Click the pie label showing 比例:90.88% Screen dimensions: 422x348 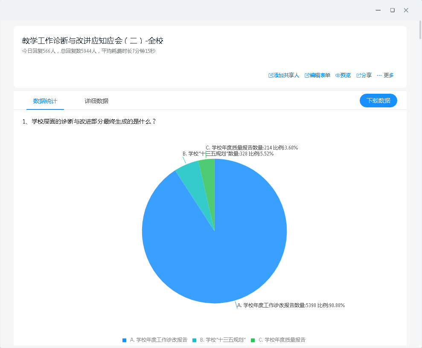tap(291, 305)
